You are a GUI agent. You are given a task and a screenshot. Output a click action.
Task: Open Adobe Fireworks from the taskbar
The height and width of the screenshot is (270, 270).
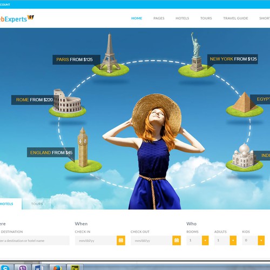[75, 268]
